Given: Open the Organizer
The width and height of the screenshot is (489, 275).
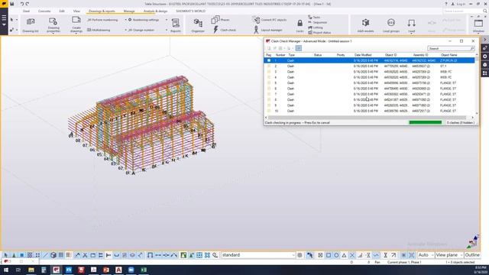Looking at the screenshot, I should click(198, 25).
